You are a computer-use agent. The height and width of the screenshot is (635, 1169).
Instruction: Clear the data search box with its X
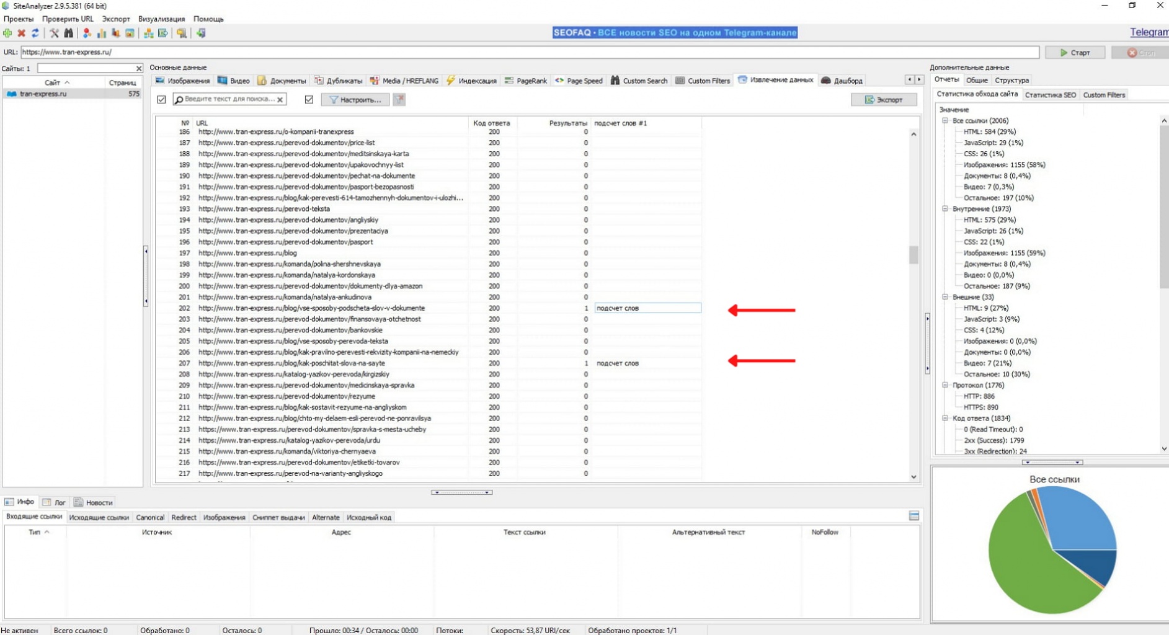point(280,99)
